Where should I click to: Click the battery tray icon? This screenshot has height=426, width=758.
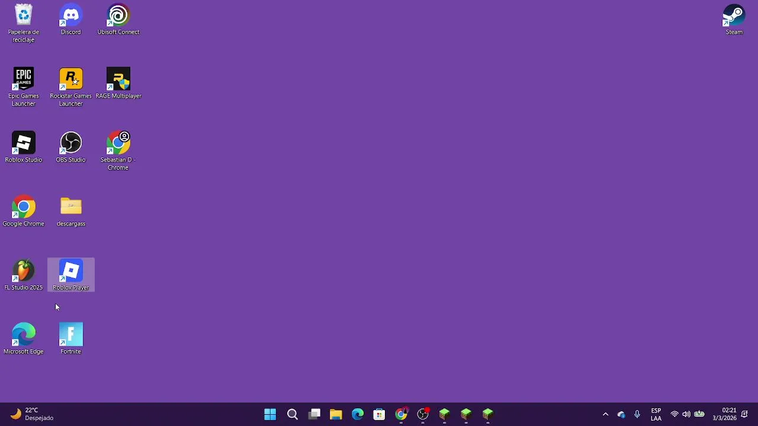699,414
